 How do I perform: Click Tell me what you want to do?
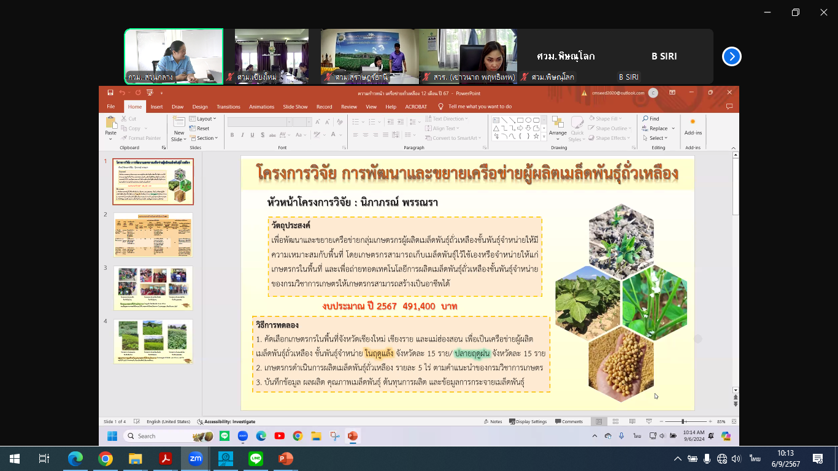[480, 107]
